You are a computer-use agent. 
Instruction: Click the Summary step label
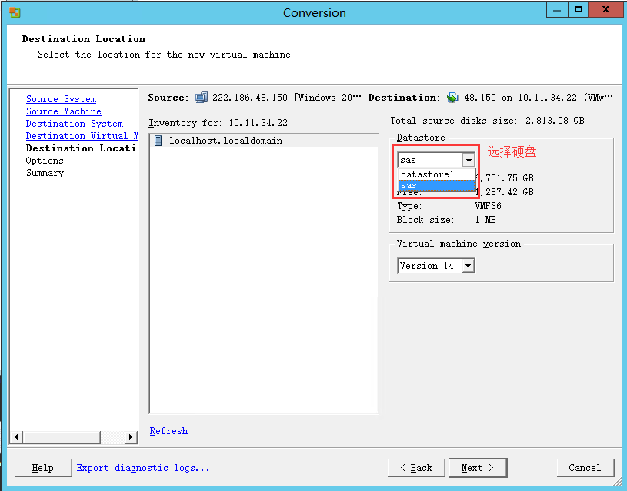(x=45, y=173)
